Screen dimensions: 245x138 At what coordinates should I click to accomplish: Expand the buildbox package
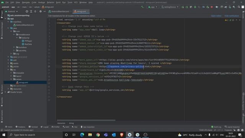14,47
